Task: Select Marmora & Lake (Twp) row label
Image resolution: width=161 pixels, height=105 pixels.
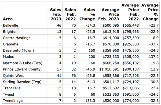Action: pos(23,63)
